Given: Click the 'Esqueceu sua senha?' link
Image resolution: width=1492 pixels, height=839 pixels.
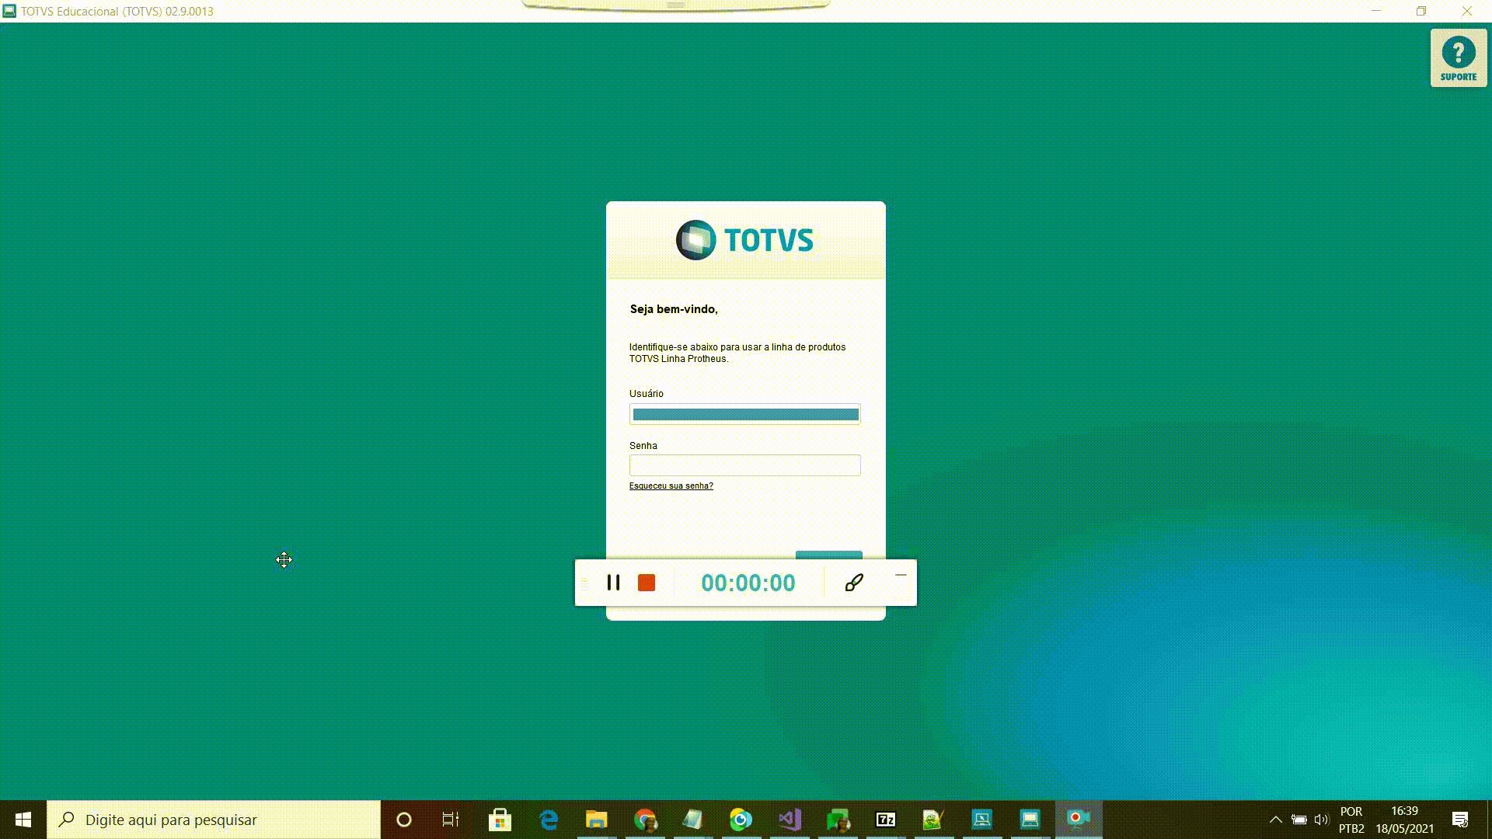Looking at the screenshot, I should pyautogui.click(x=671, y=486).
